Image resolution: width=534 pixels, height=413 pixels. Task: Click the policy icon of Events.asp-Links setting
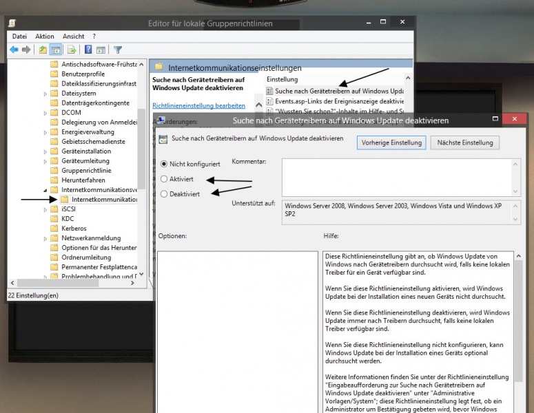[269, 101]
